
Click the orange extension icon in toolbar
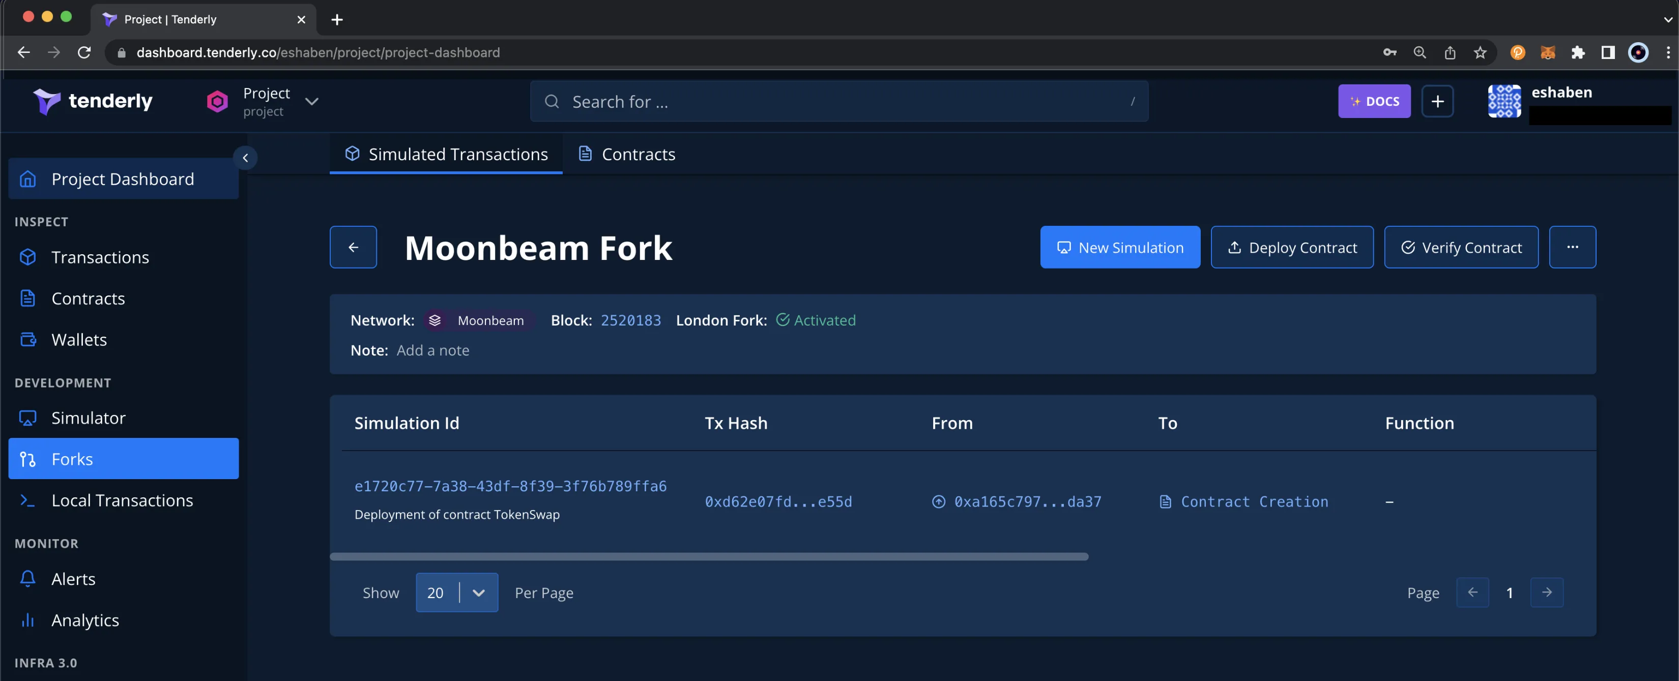pyautogui.click(x=1517, y=52)
